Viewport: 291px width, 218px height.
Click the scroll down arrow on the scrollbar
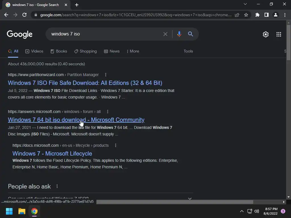288,197
